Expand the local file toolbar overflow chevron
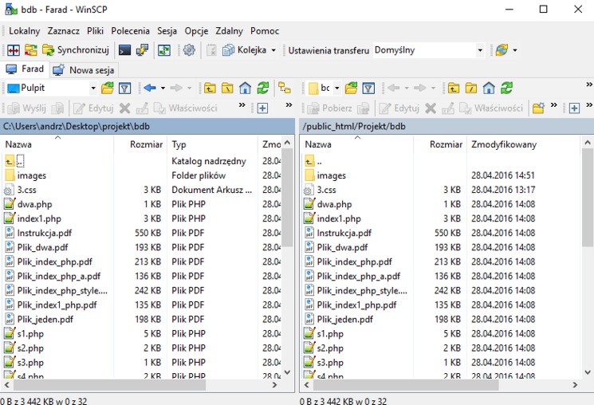Image resolution: width=594 pixels, height=405 pixels. pyautogui.click(x=242, y=105)
